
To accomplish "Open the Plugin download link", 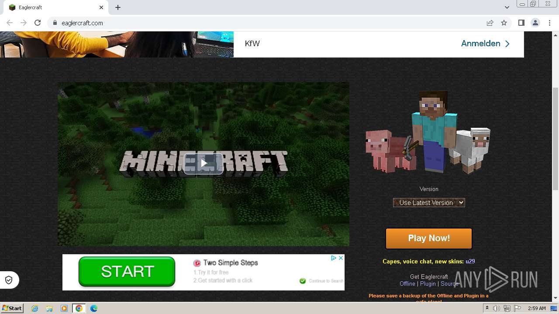I will (x=428, y=283).
